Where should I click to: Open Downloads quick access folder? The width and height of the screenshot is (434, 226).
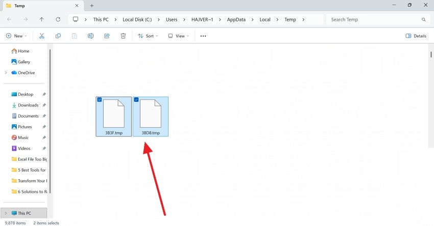(25, 105)
